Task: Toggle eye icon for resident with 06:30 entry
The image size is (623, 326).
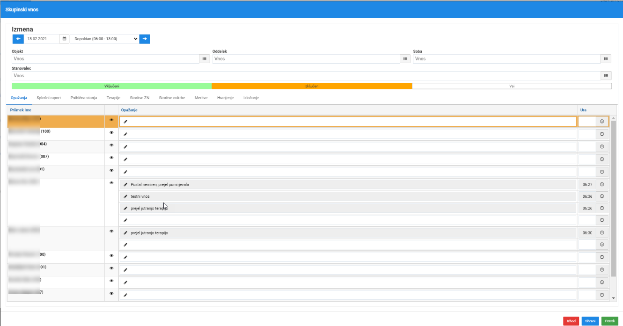Action: point(111,231)
